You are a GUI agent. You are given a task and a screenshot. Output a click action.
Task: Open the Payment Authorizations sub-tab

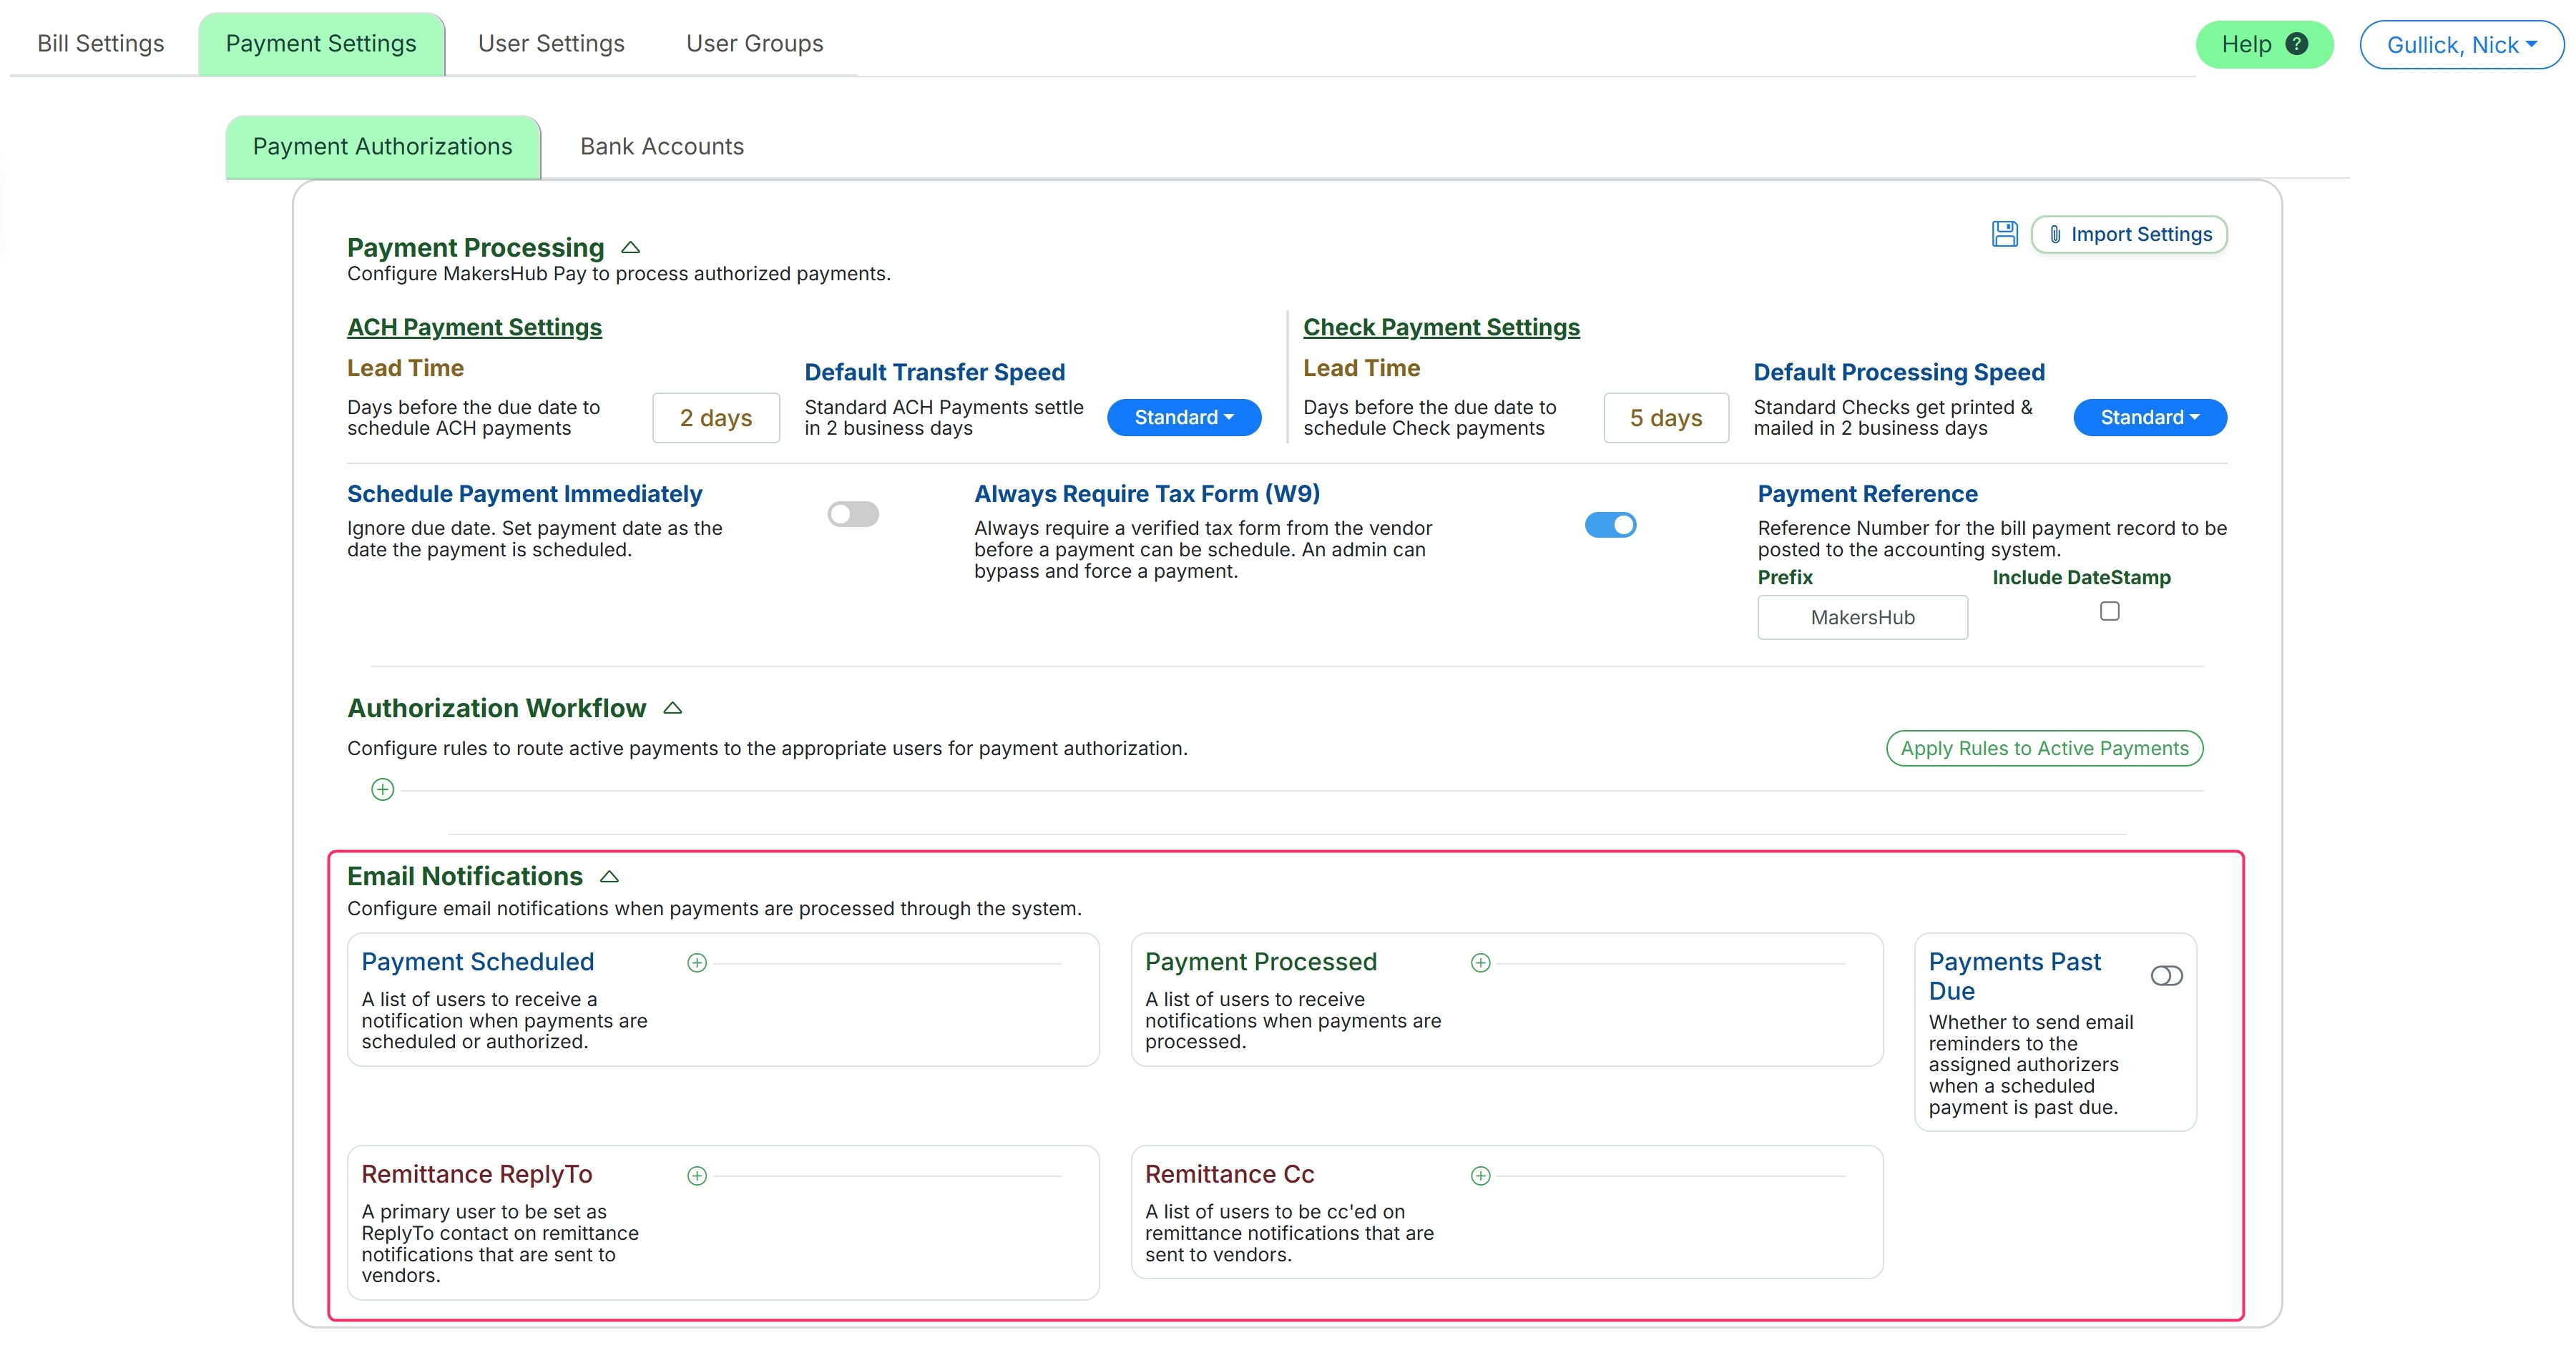point(383,147)
